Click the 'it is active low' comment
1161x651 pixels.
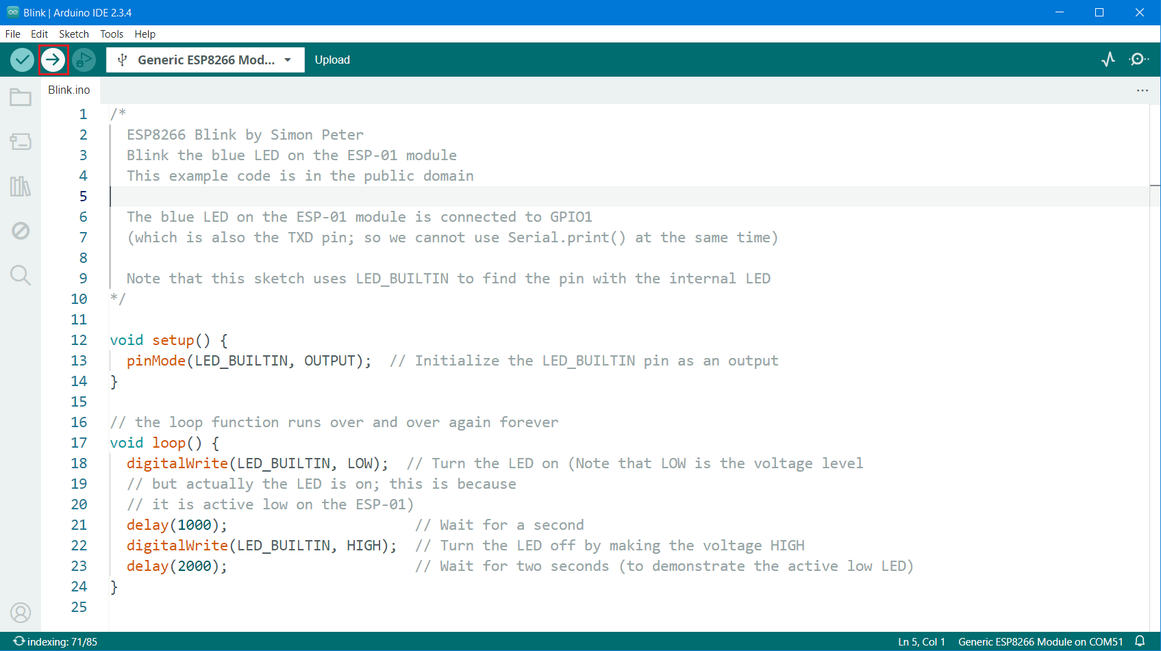pos(271,505)
